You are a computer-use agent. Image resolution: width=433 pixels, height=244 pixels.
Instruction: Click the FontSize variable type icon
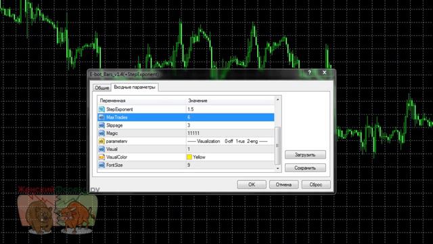coord(101,165)
